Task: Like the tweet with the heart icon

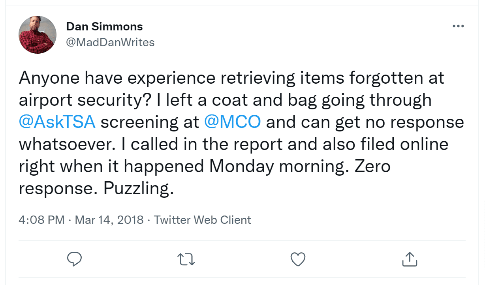Action: coord(298,259)
